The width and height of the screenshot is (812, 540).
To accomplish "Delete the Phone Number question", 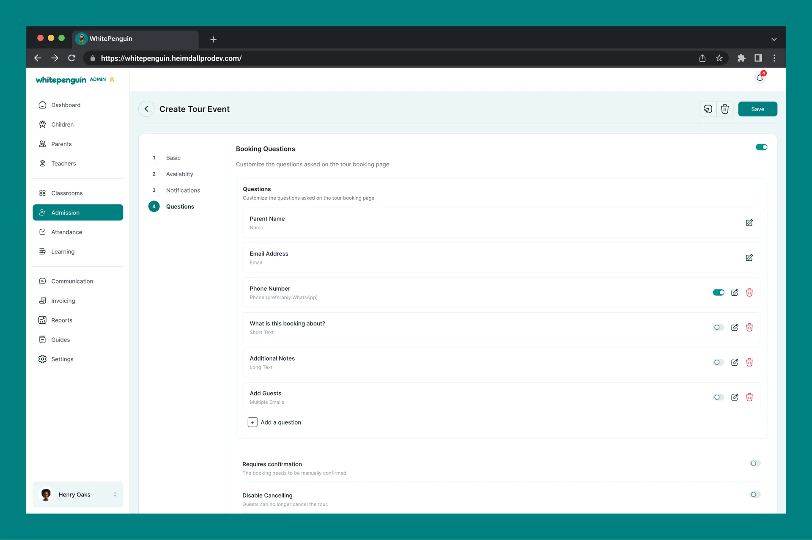I will click(749, 292).
